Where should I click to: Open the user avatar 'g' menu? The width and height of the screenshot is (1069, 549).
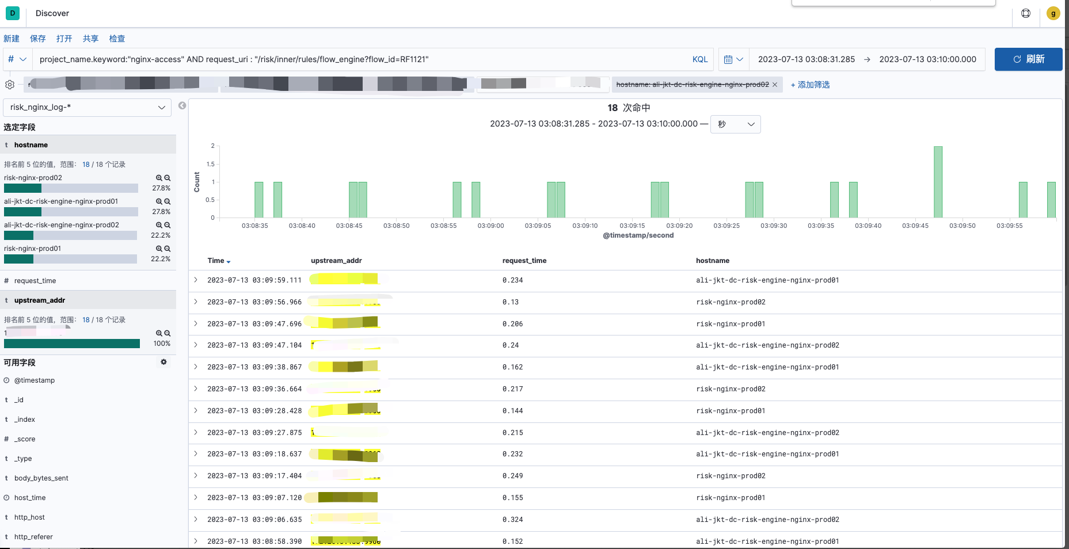(x=1053, y=13)
